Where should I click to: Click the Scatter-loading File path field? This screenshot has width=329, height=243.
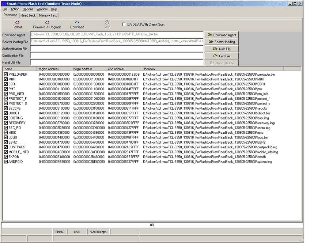coord(117,41)
